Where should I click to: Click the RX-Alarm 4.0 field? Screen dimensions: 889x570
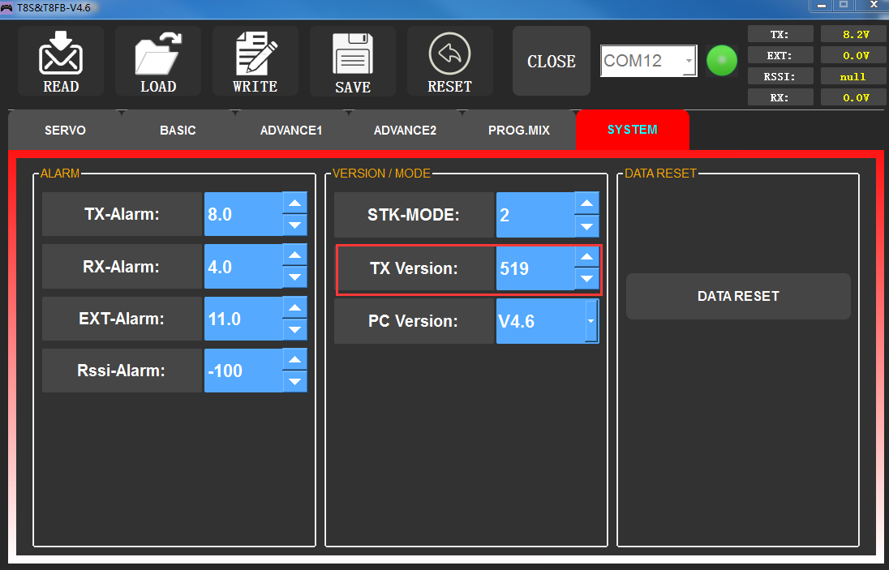pyautogui.click(x=243, y=266)
